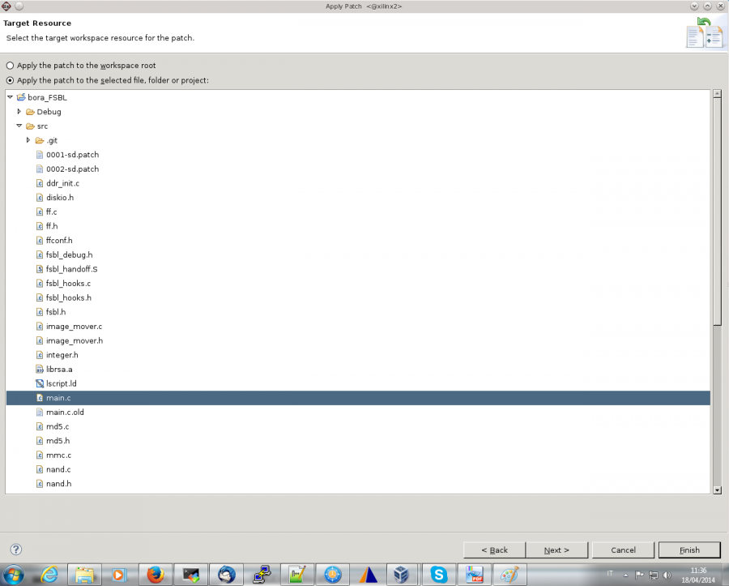This screenshot has width=729, height=586.
Task: Select 'Apply the patch to the selected file' option
Action: [x=10, y=80]
